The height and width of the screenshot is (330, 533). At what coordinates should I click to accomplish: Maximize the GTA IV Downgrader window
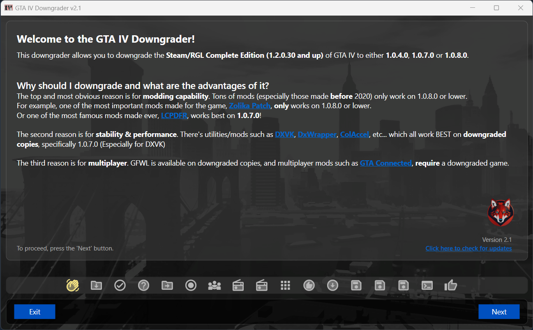click(x=496, y=8)
